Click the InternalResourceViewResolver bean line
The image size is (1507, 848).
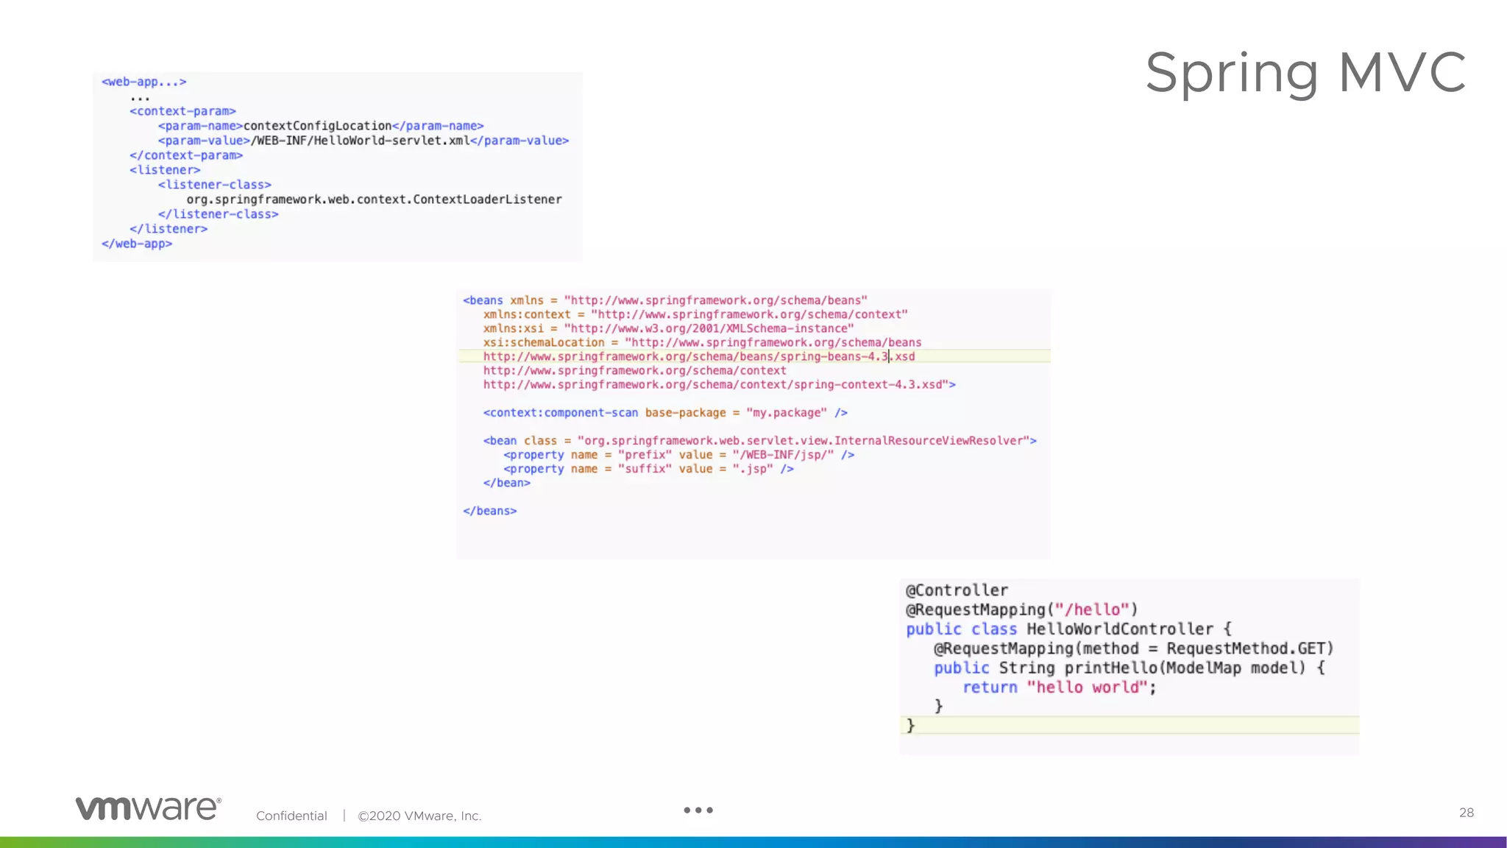click(x=759, y=441)
